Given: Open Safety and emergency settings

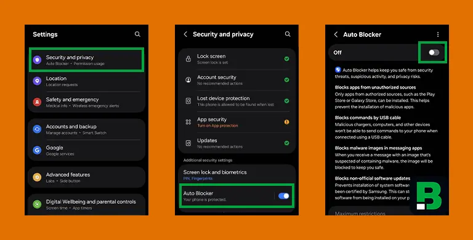Looking at the screenshot, I should pyautogui.click(x=86, y=102).
